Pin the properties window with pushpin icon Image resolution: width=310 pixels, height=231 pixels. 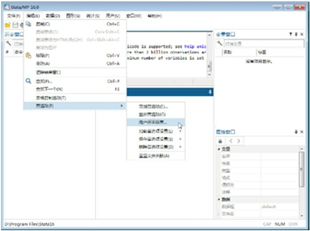pos(296,132)
